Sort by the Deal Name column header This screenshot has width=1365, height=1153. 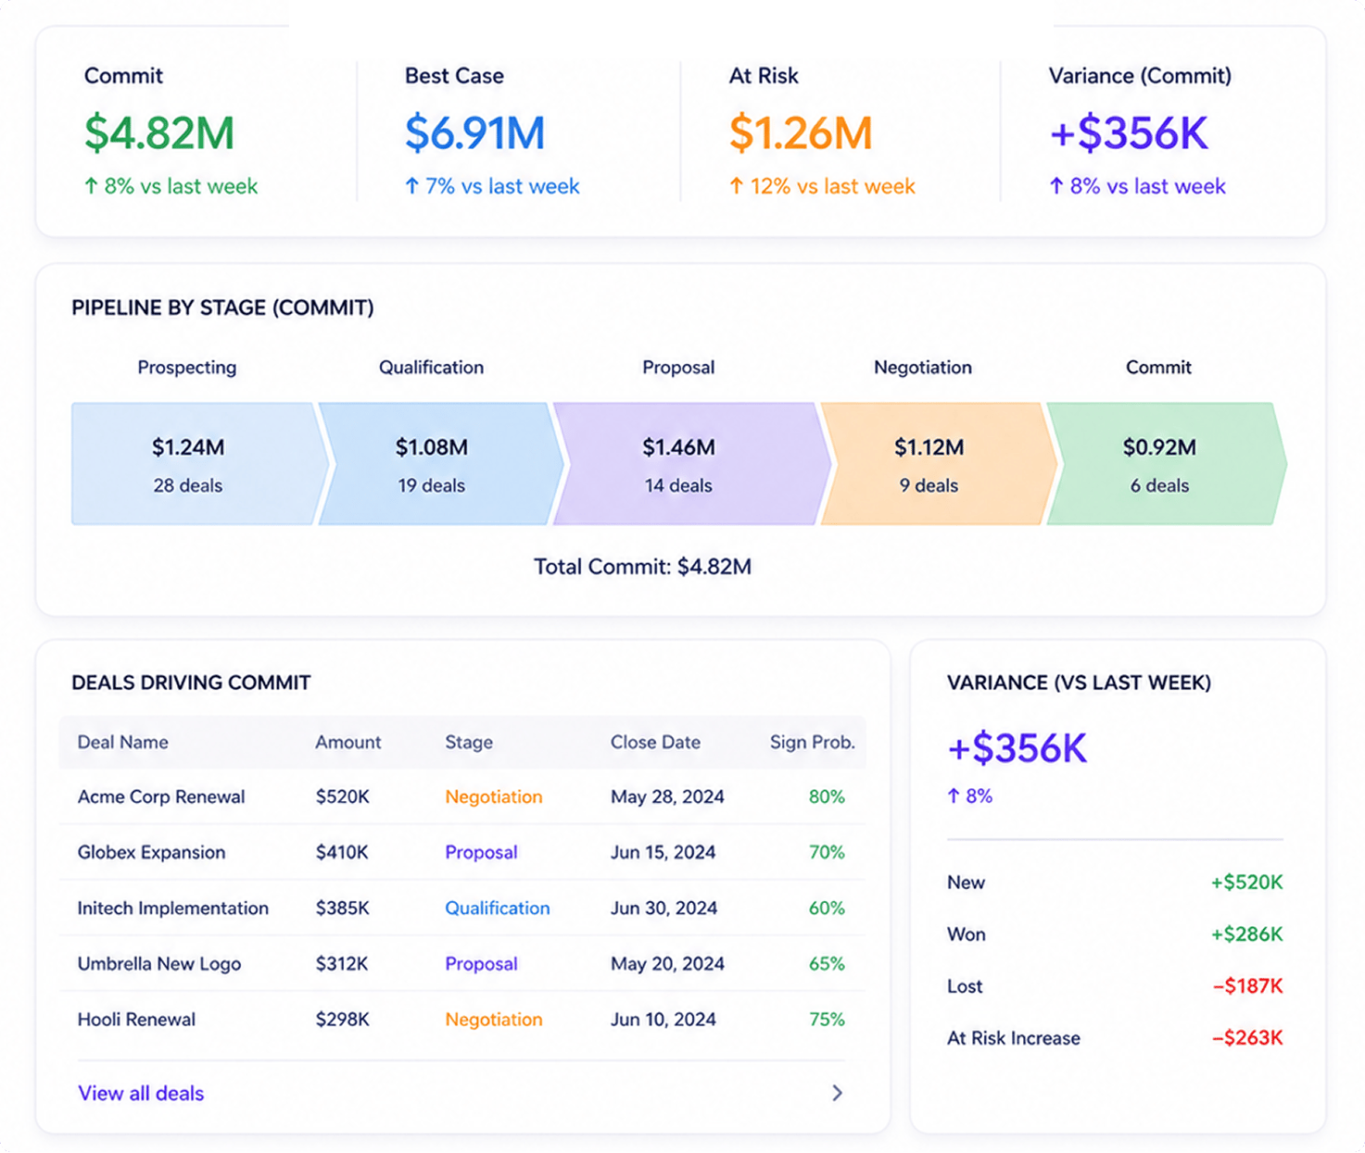123,742
